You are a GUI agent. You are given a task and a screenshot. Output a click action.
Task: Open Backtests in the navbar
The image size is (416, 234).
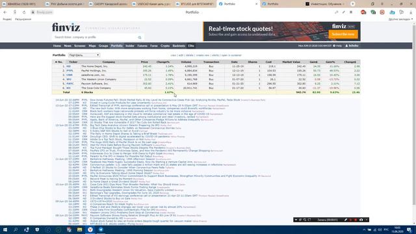(x=179, y=45)
